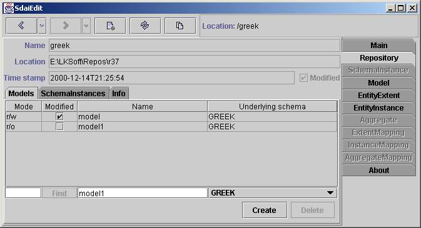Open the Aggregate side tab
Viewport: 421px width, 228px height.
(x=378, y=120)
